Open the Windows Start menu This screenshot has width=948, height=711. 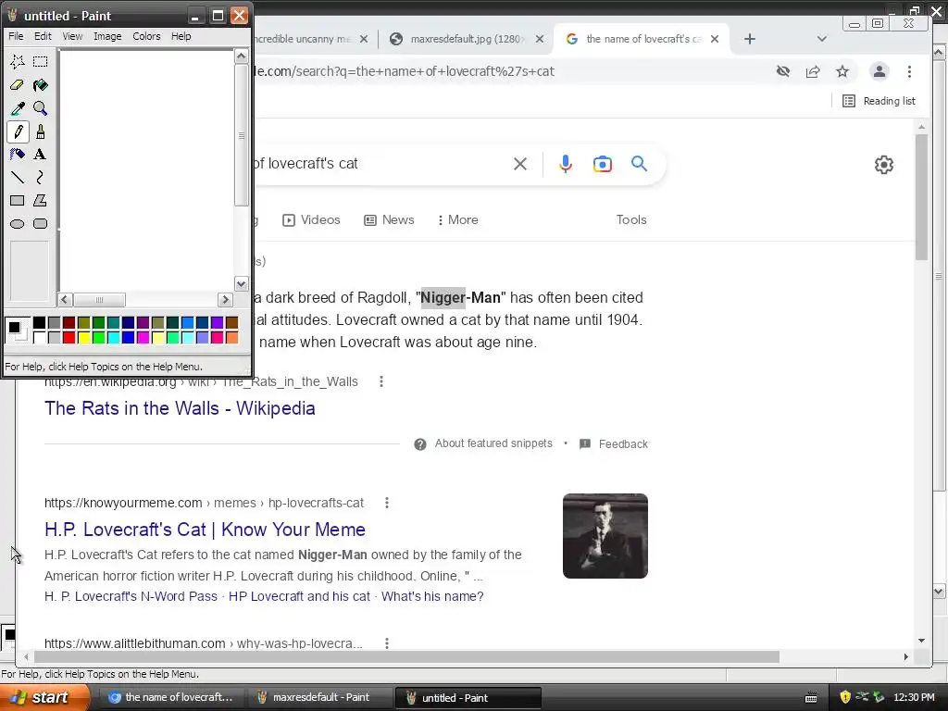tap(44, 697)
